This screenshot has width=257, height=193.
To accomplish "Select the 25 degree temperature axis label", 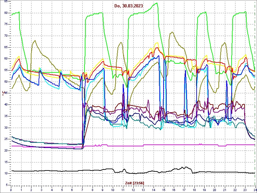I will [x=6, y=139].
